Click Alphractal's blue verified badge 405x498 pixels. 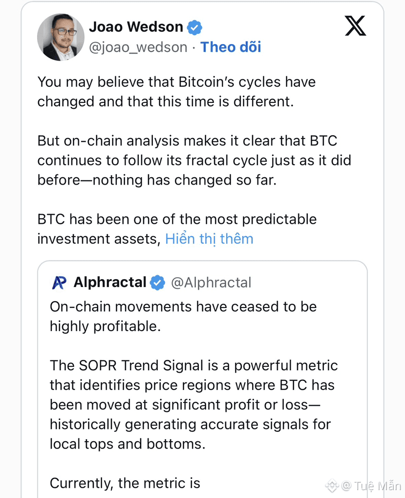click(x=157, y=283)
